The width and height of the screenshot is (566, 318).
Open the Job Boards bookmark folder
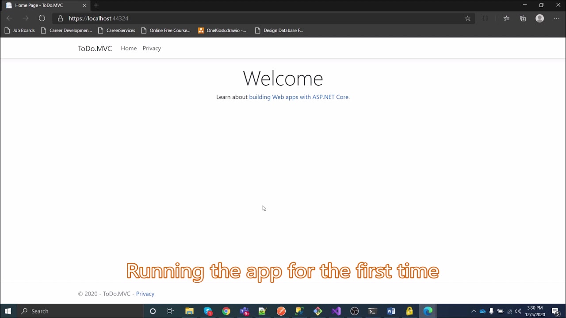19,30
